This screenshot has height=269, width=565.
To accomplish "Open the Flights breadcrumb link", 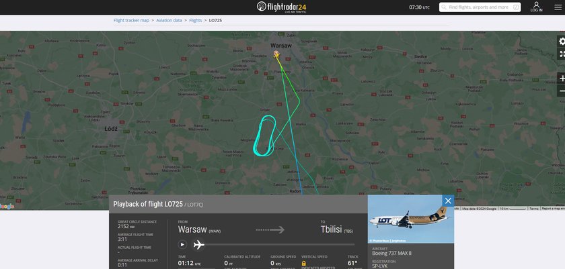I will tap(196, 21).
